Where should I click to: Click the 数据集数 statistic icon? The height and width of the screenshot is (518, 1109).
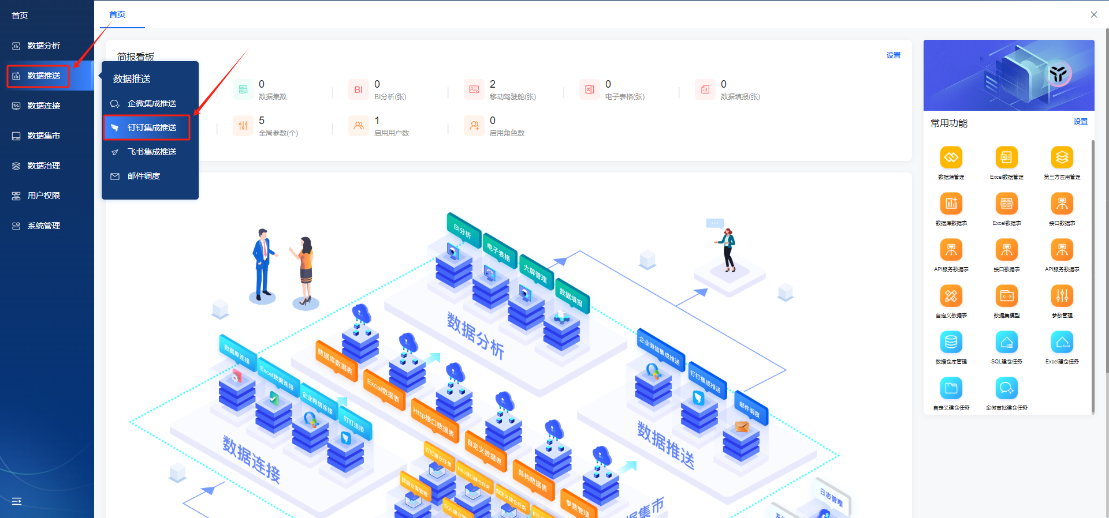coord(243,89)
